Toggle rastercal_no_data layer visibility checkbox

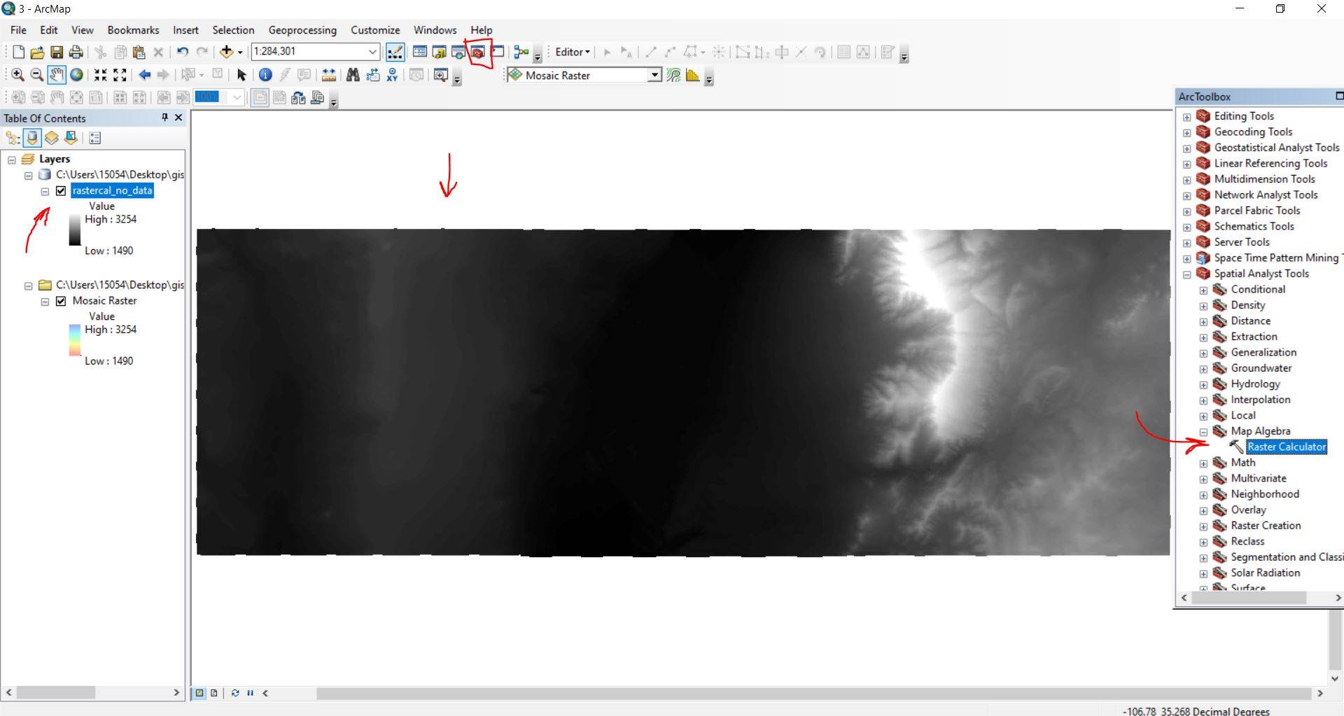point(61,191)
